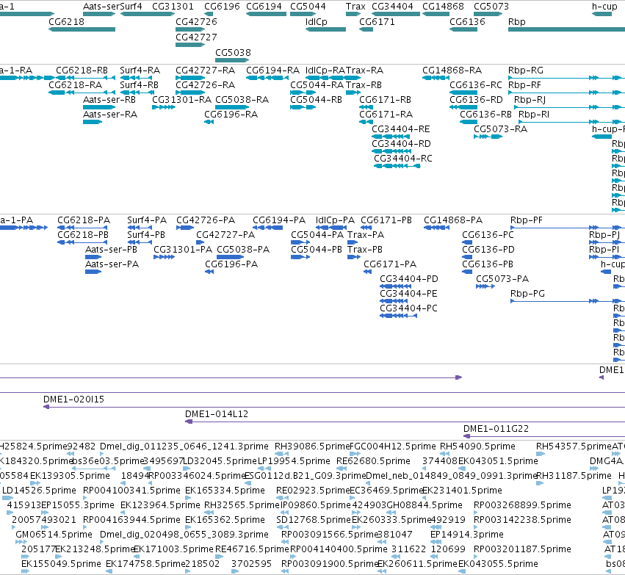Click protein IdlCp-PA

tap(335, 220)
